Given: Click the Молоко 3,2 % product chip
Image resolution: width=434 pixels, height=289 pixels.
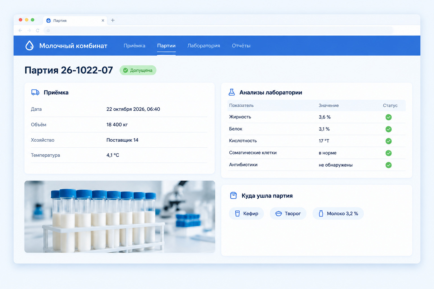Looking at the screenshot, I should click(338, 214).
